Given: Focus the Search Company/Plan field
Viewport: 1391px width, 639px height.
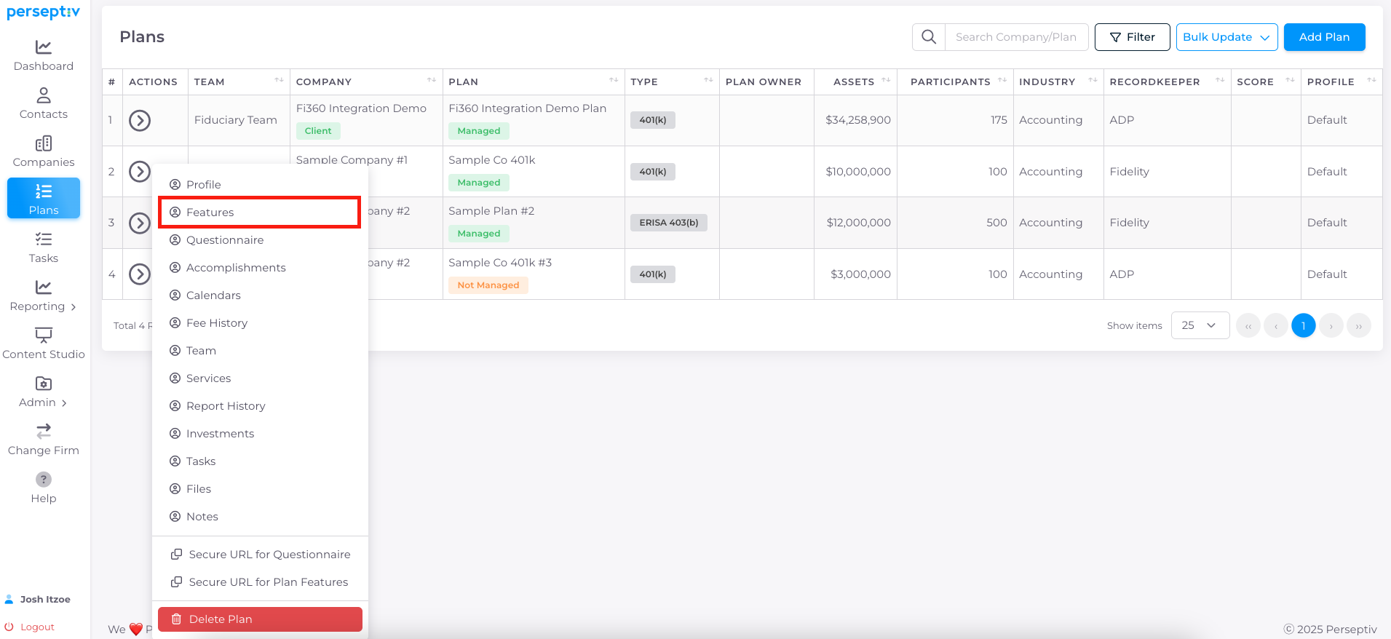Looking at the screenshot, I should coord(1016,37).
